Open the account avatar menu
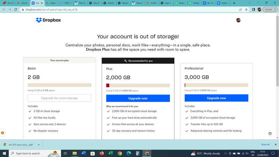The width and height of the screenshot is (279, 157). [239, 20]
